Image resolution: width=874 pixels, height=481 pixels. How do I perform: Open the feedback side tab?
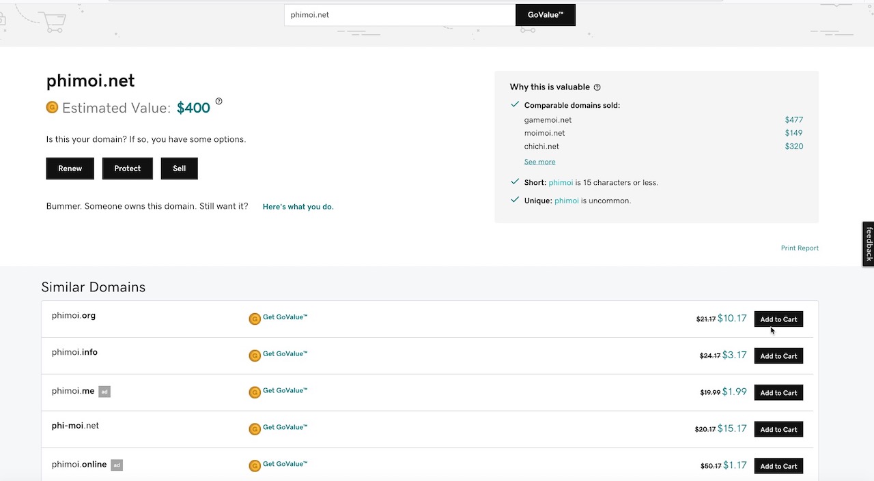click(869, 244)
